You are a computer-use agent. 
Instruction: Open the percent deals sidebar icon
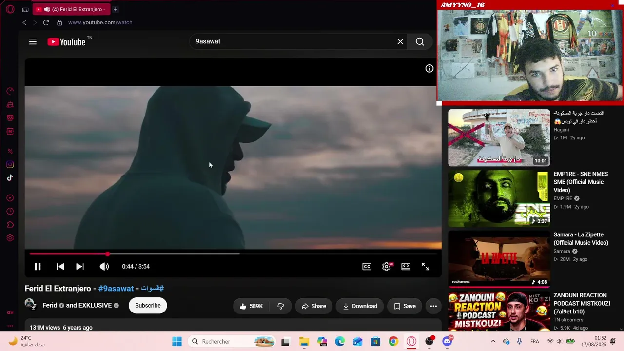pyautogui.click(x=10, y=151)
